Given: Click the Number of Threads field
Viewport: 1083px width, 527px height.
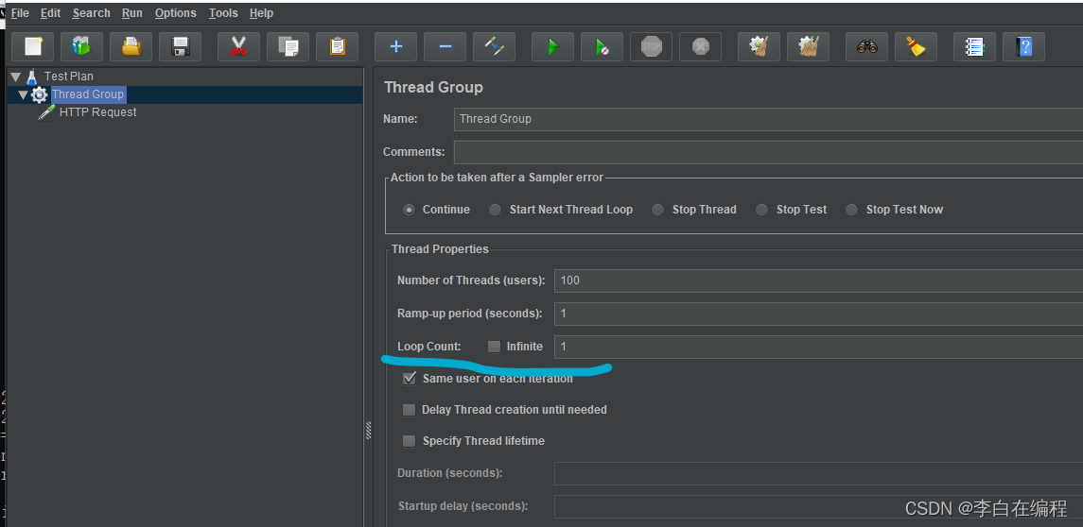Looking at the screenshot, I should click(818, 280).
